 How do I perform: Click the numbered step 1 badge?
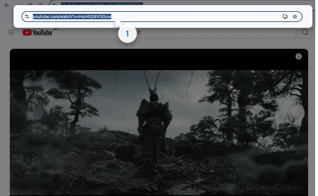click(127, 34)
